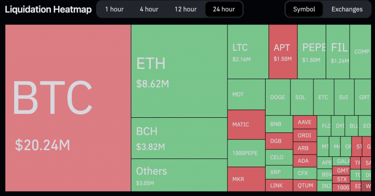Choose the 12 hour timeframe tab

(x=185, y=9)
